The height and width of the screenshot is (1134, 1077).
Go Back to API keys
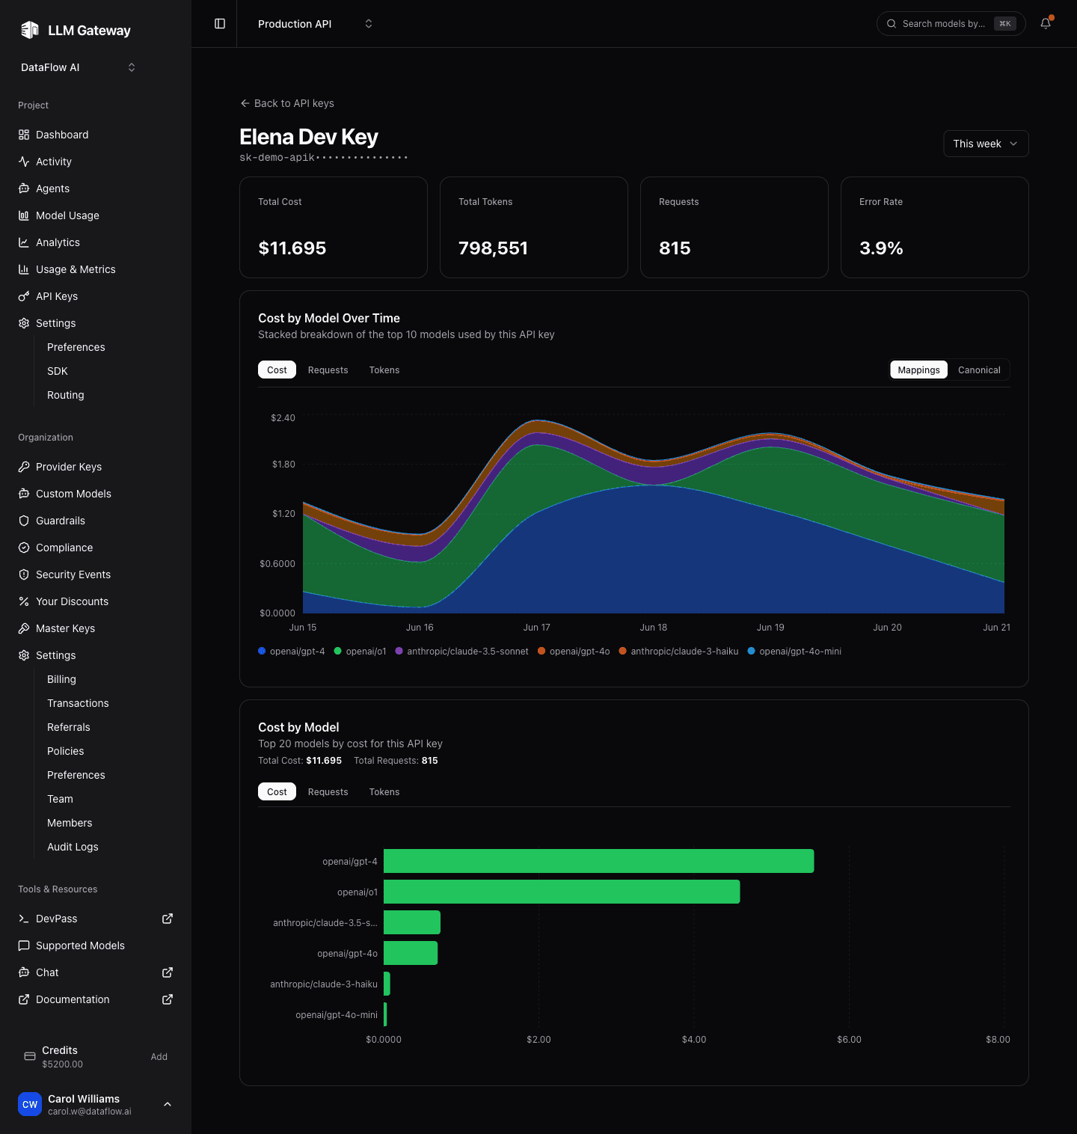click(x=287, y=103)
